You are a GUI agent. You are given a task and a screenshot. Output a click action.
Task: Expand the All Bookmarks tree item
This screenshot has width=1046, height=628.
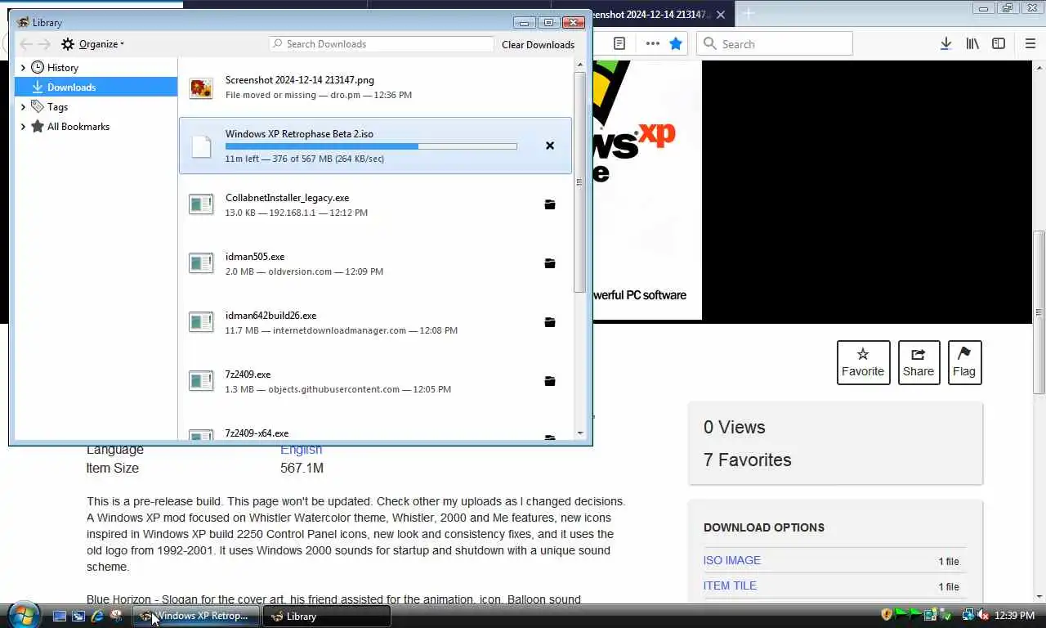(x=23, y=127)
